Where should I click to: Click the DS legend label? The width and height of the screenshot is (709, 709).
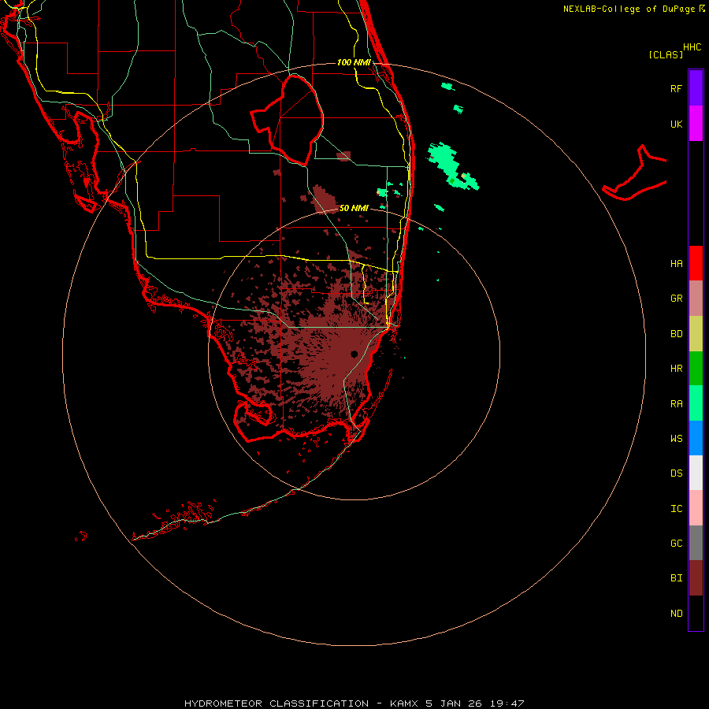(x=676, y=473)
